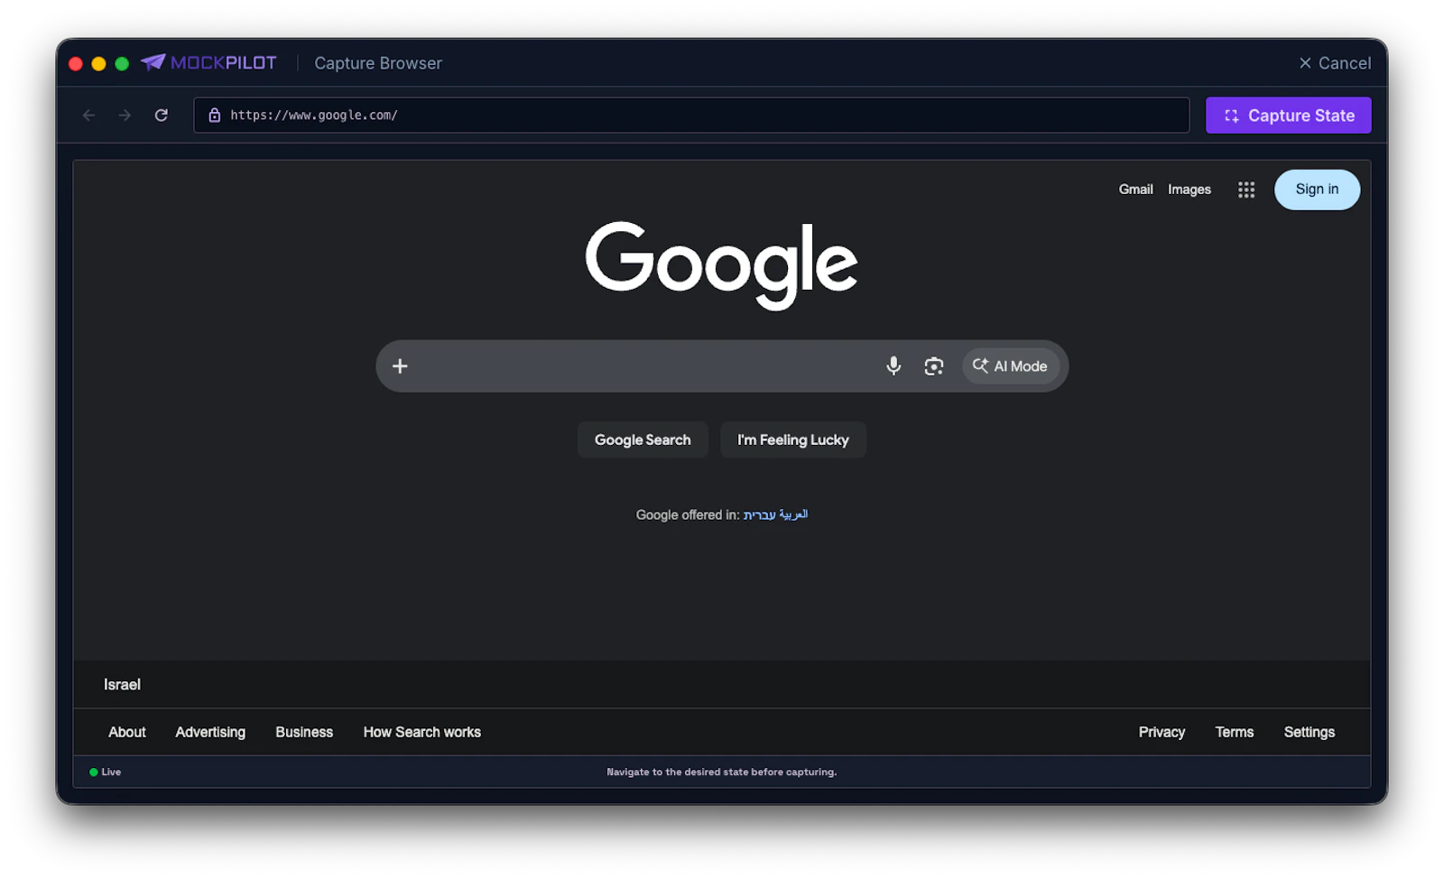Open the Terms footer link
Viewport: 1444px width, 879px height.
[1235, 732]
